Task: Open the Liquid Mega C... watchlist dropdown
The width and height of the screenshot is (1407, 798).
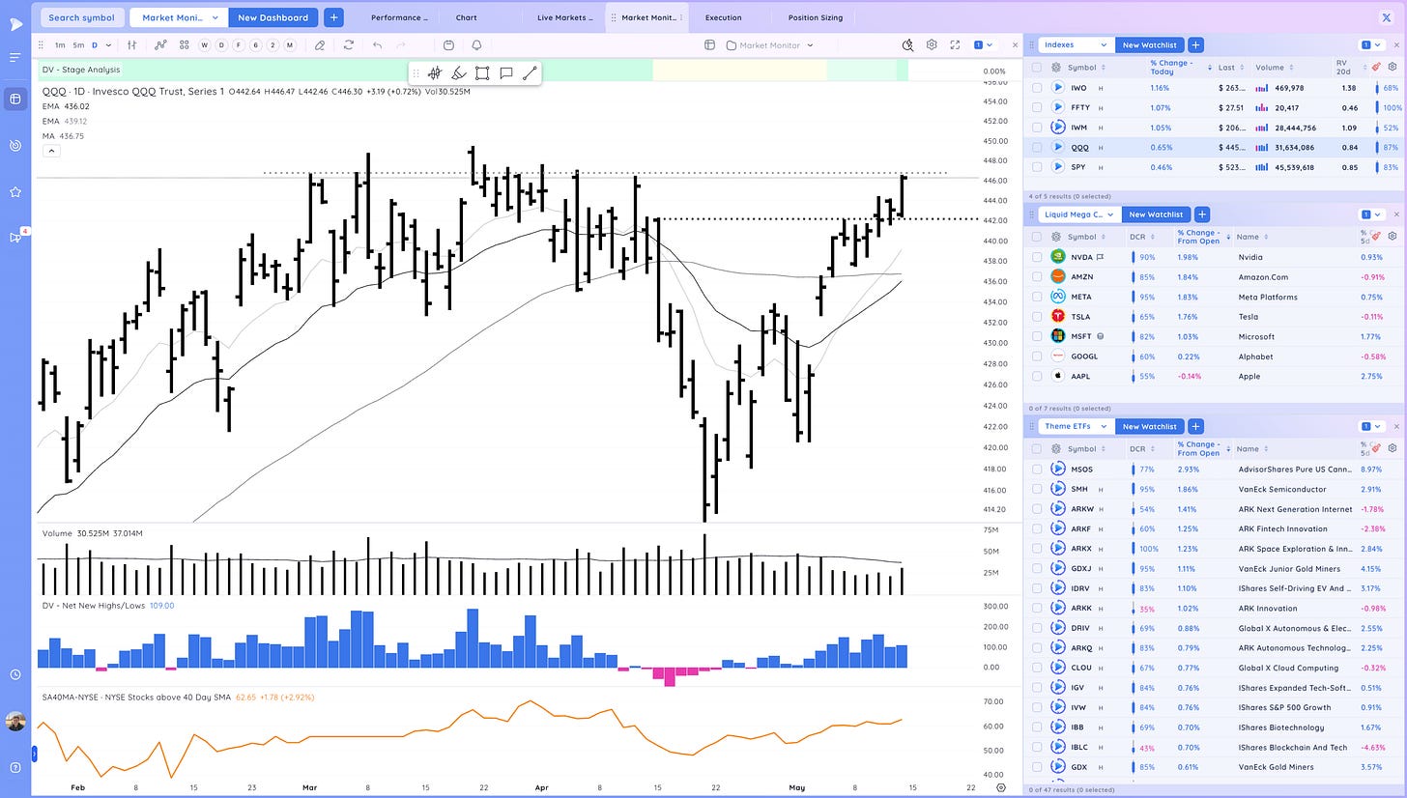Action: (1079, 214)
